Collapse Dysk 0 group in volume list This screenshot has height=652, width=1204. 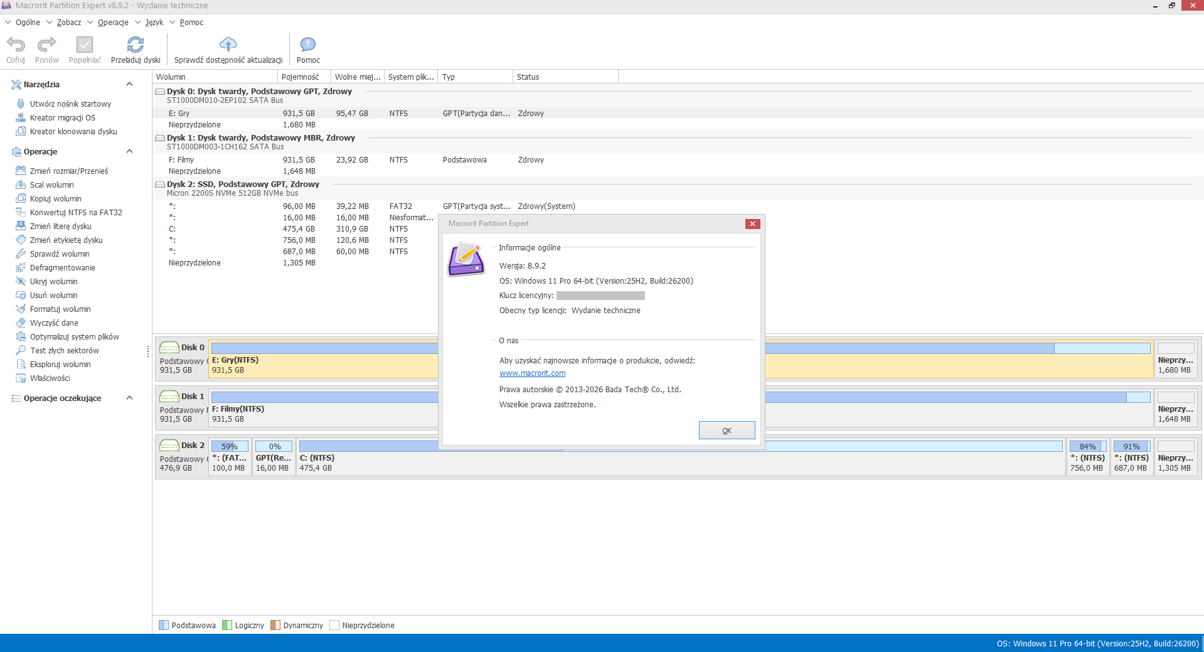point(160,92)
